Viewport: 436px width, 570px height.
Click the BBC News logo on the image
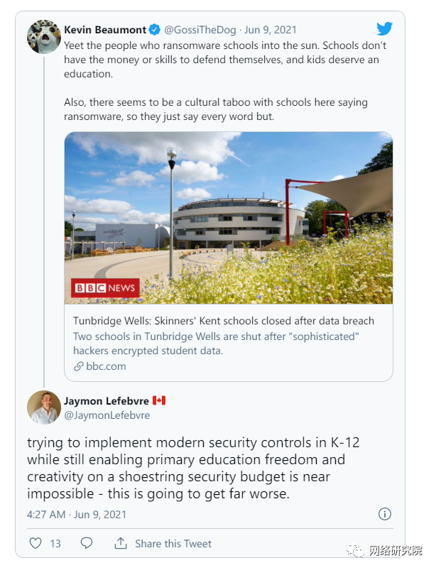[x=105, y=287]
